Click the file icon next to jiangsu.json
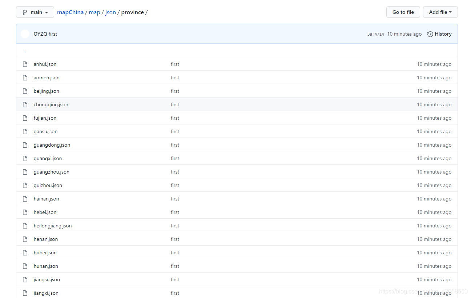 tap(25, 279)
